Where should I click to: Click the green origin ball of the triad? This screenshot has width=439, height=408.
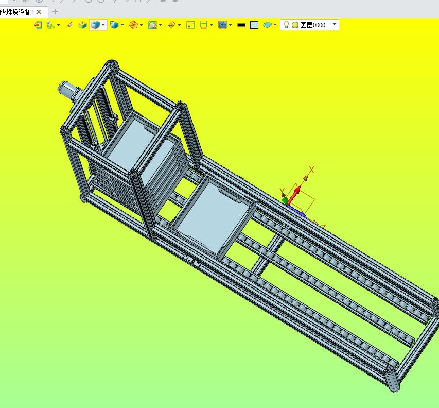tap(285, 200)
